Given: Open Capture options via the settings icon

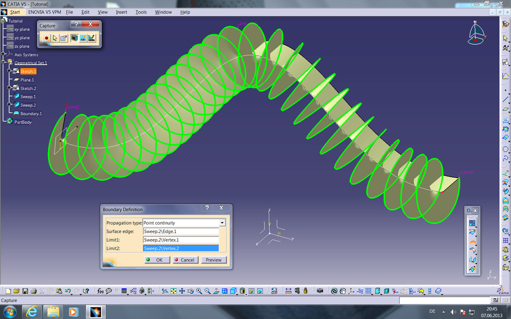Looking at the screenshot, I should [x=63, y=38].
